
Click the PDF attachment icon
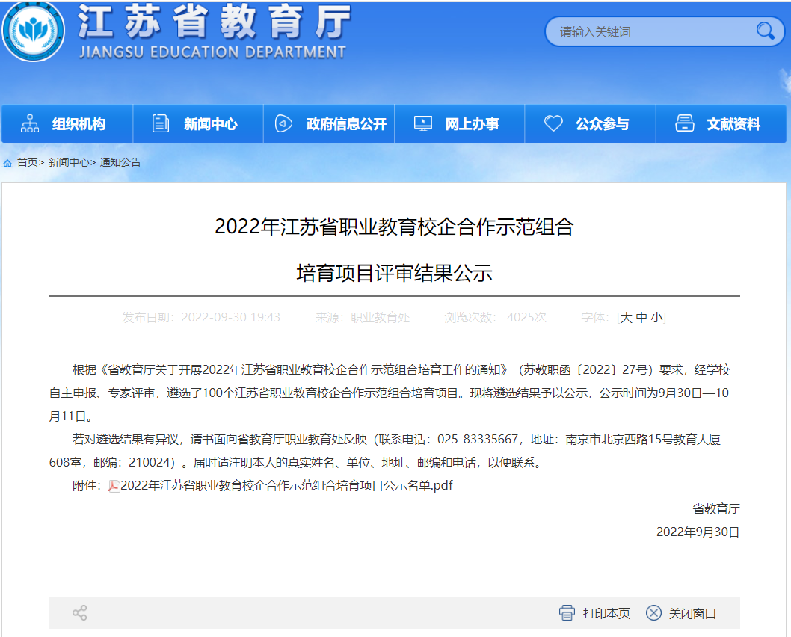[x=114, y=486]
